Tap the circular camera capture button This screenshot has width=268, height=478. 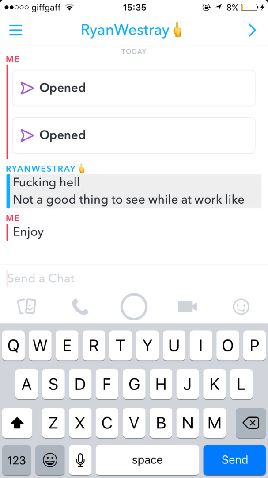(134, 307)
